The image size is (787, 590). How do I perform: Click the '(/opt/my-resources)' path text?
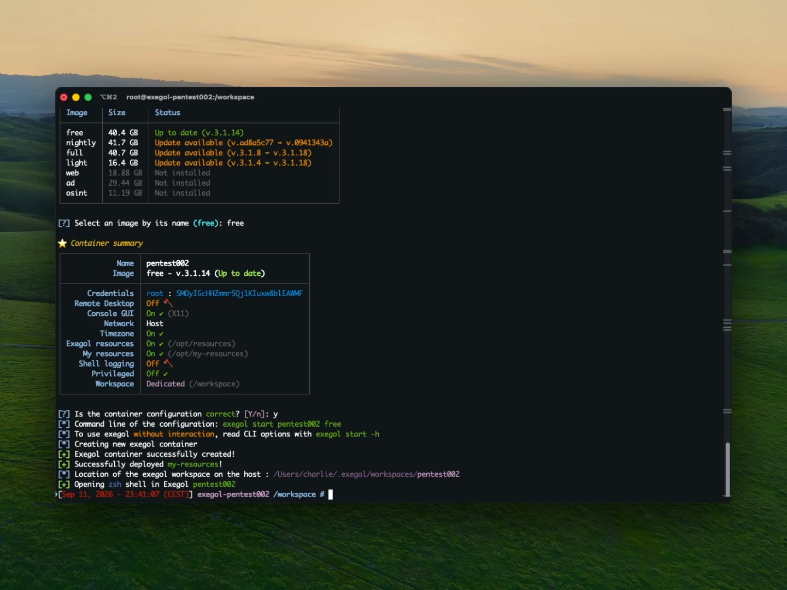pos(208,354)
